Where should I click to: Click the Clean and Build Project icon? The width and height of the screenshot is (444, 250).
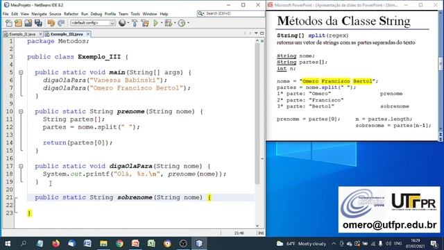(145, 23)
